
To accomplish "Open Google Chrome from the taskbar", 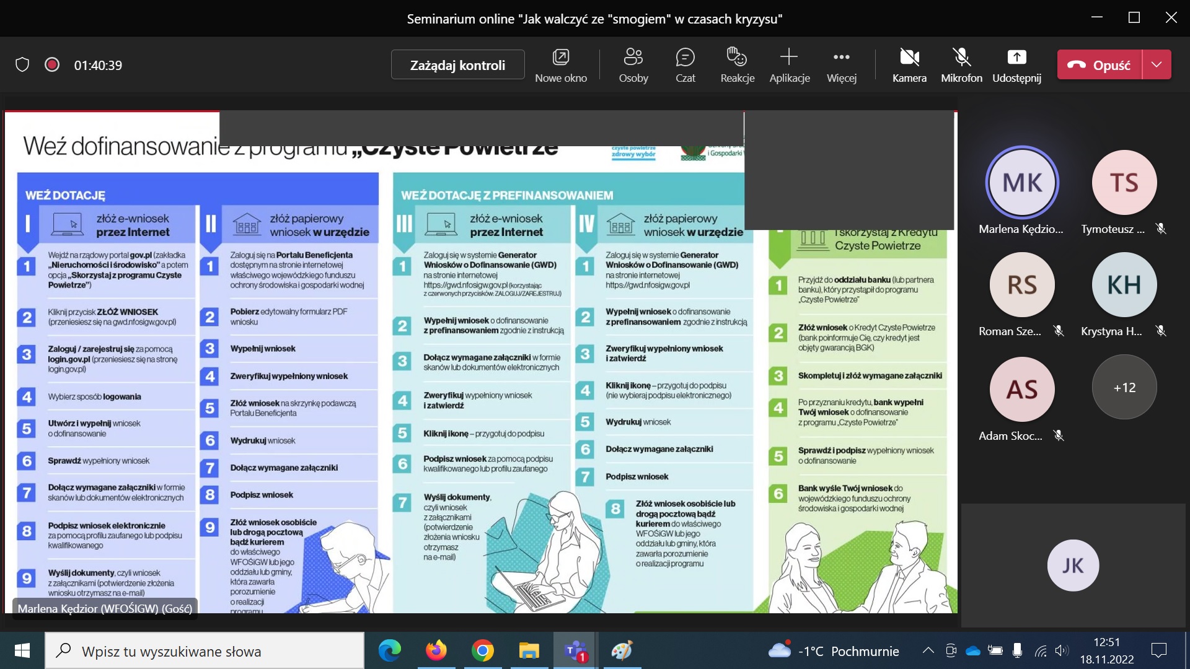I will (x=482, y=650).
